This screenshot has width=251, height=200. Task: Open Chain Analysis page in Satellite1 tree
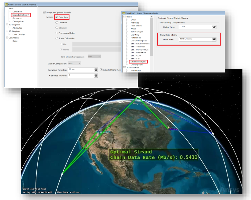click(x=138, y=61)
